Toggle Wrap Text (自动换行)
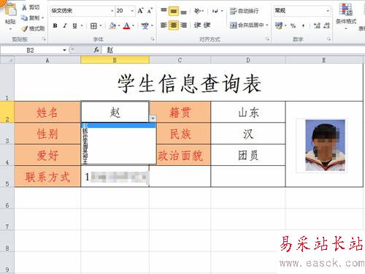Viewport: 365px width, 274px height. (x=245, y=11)
